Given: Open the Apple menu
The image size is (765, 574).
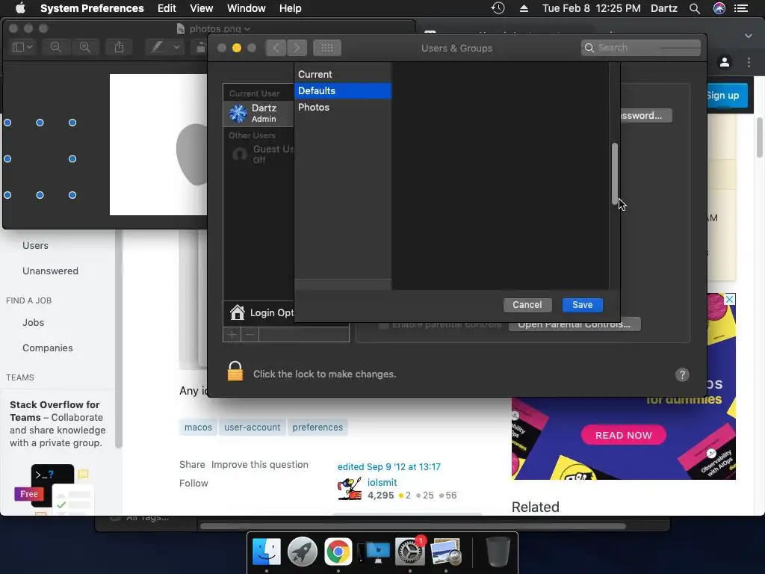Looking at the screenshot, I should click(x=20, y=8).
